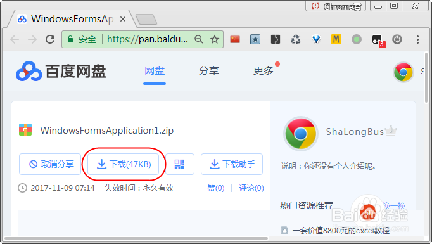The image size is (432, 244).
Task: Click the gray circular arrows extension icon
Action: tap(397, 39)
